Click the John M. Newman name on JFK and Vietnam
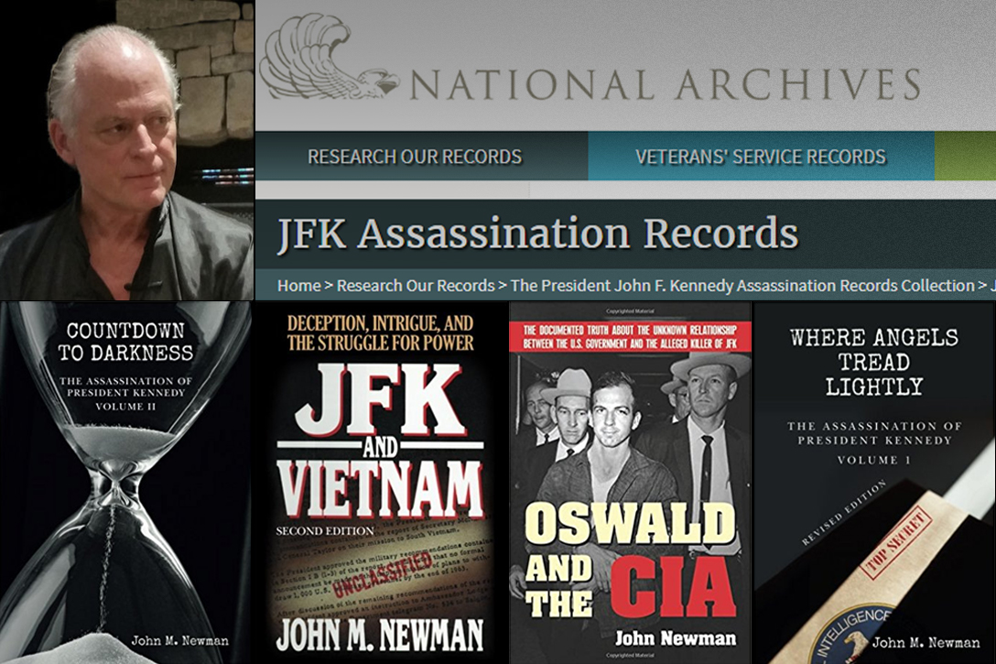 [380, 634]
